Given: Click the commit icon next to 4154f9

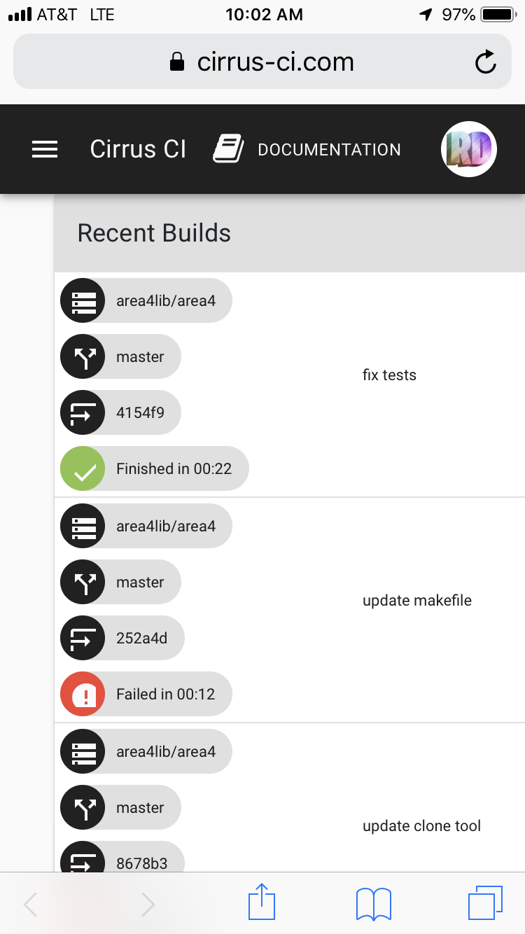Looking at the screenshot, I should tap(83, 412).
